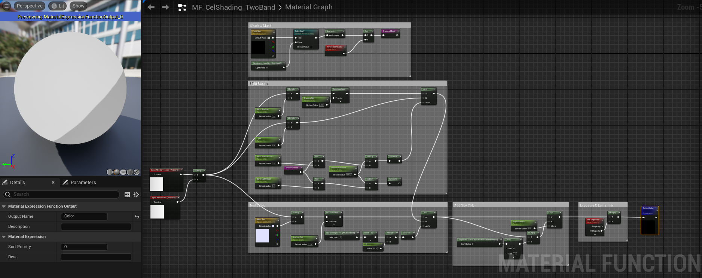The height and width of the screenshot is (278, 702).
Task: Collapse the Material Expression section
Action: click(x=4, y=236)
